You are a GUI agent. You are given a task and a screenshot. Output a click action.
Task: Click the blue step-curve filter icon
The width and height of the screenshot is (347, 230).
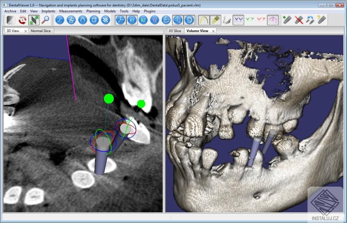pos(59,20)
